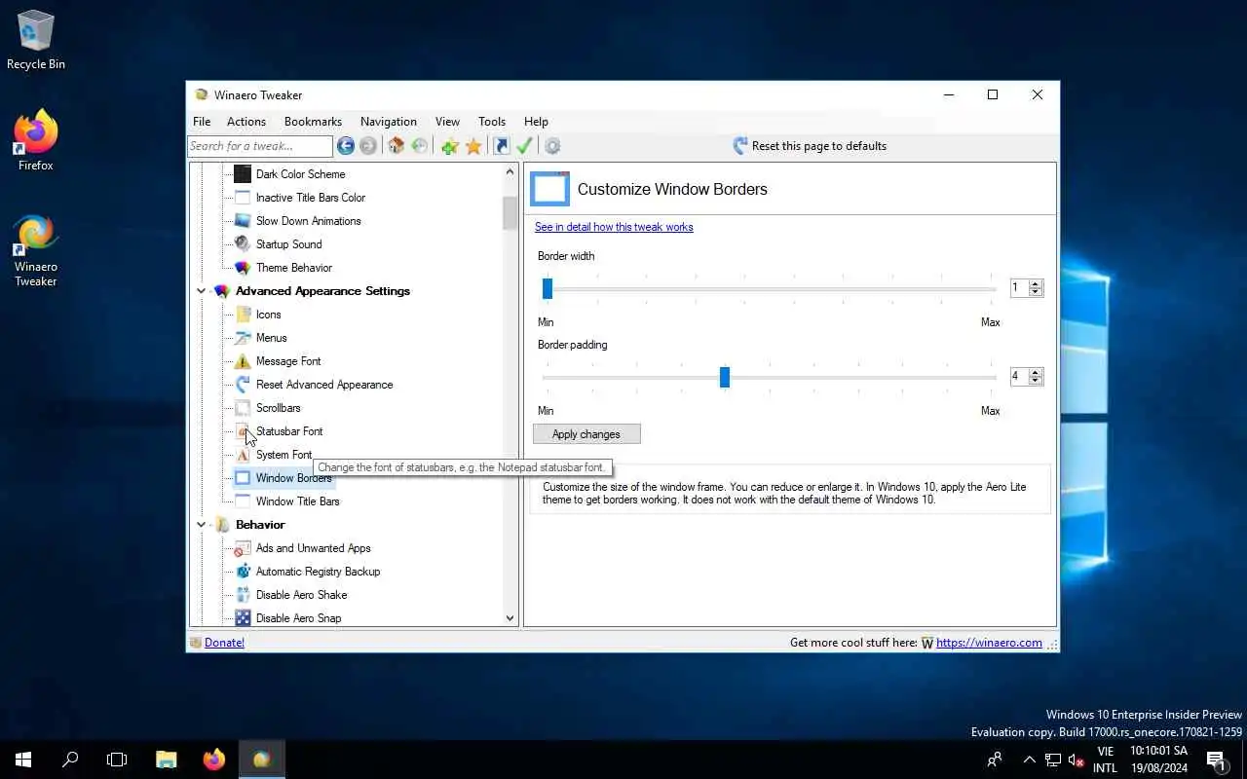Collapse the Advanced Appearance Settings group

(202, 291)
